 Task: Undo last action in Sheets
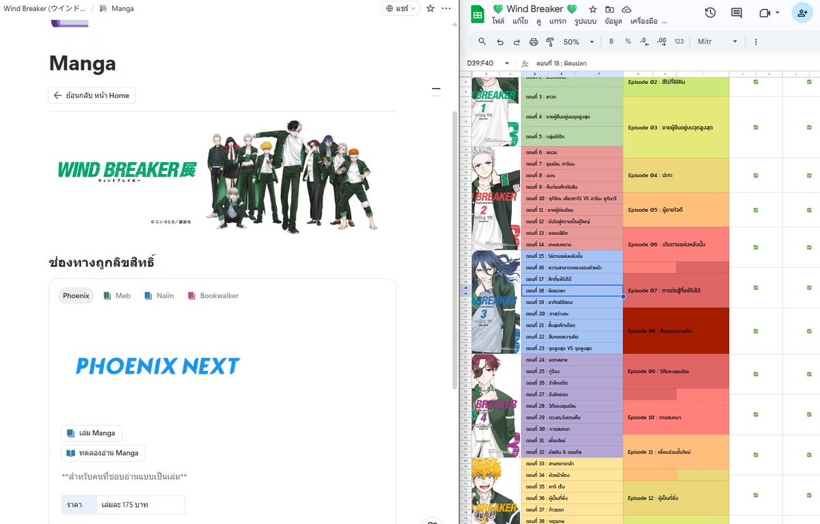(500, 42)
